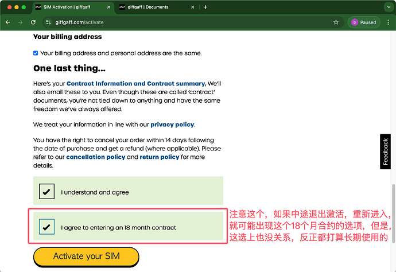Viewport: 396px width, 272px height.
Task: Open site information icon in address bar
Action: (x=48, y=22)
